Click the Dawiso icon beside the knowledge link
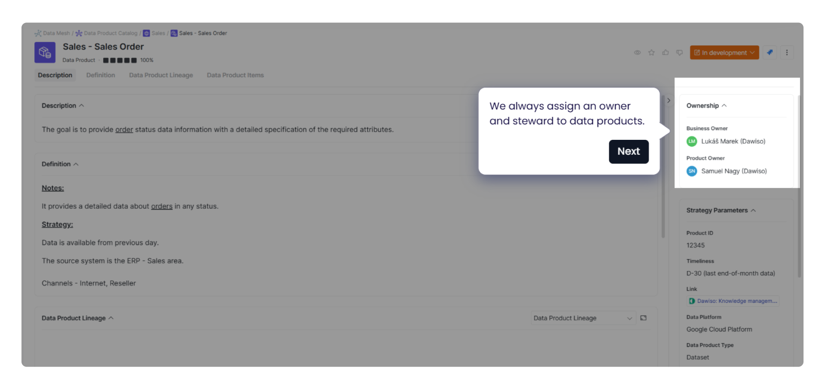This screenshot has width=825, height=389. click(692, 301)
